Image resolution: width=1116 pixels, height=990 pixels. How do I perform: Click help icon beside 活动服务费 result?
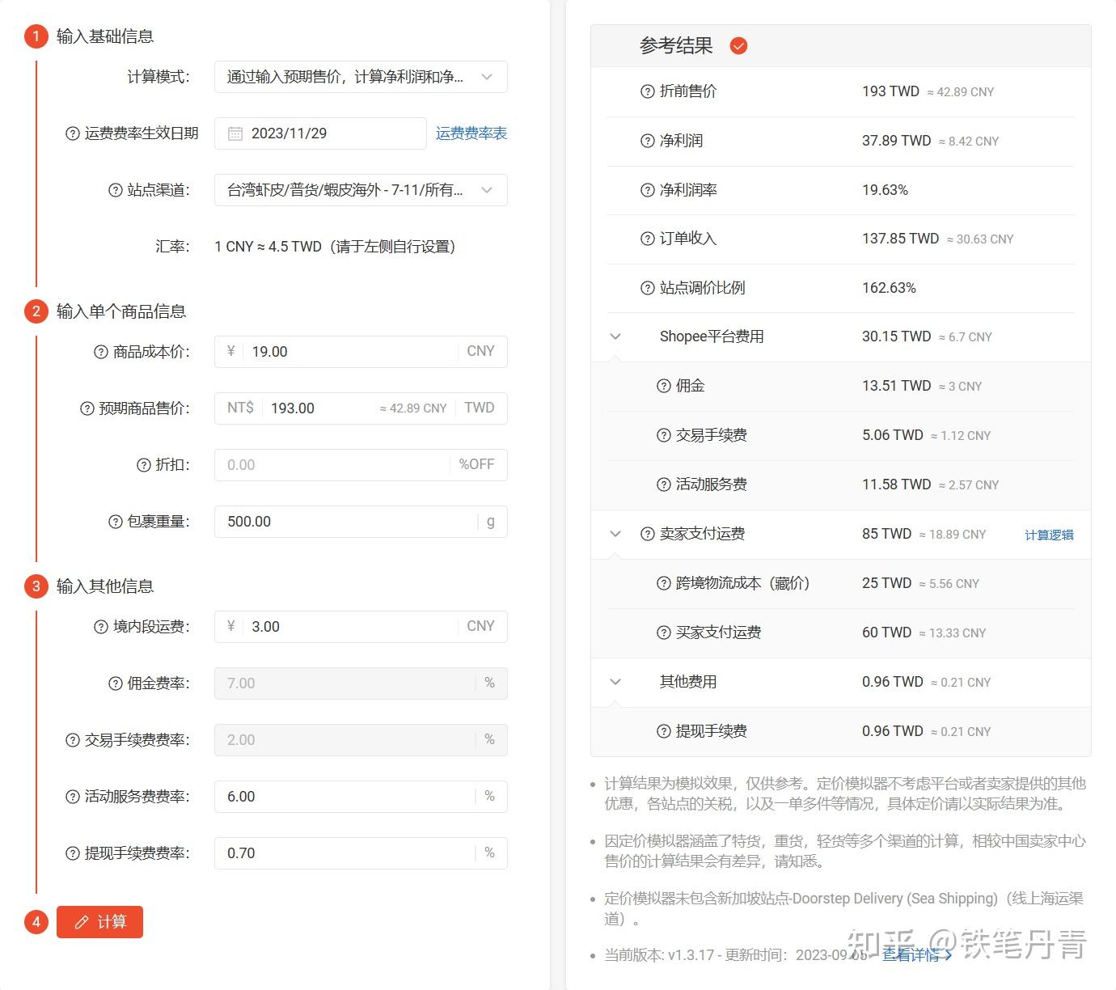663,484
